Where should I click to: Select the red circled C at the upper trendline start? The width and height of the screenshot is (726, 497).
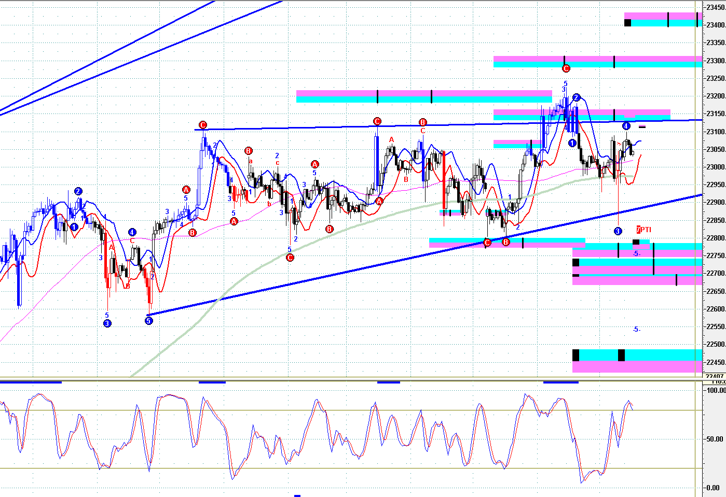click(x=203, y=125)
